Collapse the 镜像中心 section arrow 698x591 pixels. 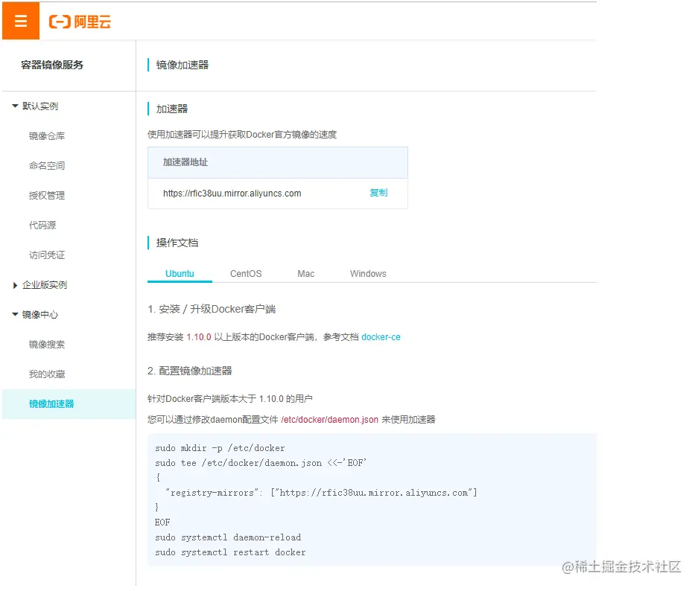15,314
